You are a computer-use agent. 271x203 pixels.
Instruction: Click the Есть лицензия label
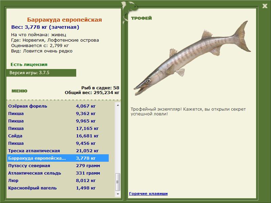pos(29,64)
